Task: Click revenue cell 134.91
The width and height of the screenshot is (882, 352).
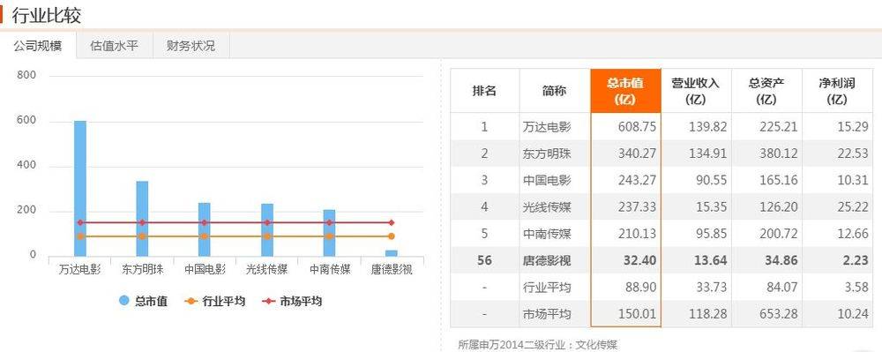Action: (x=707, y=154)
